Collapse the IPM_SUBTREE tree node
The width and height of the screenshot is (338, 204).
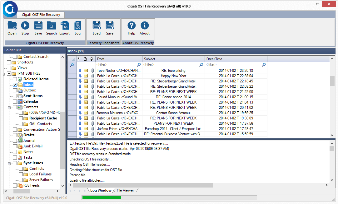point(4,74)
